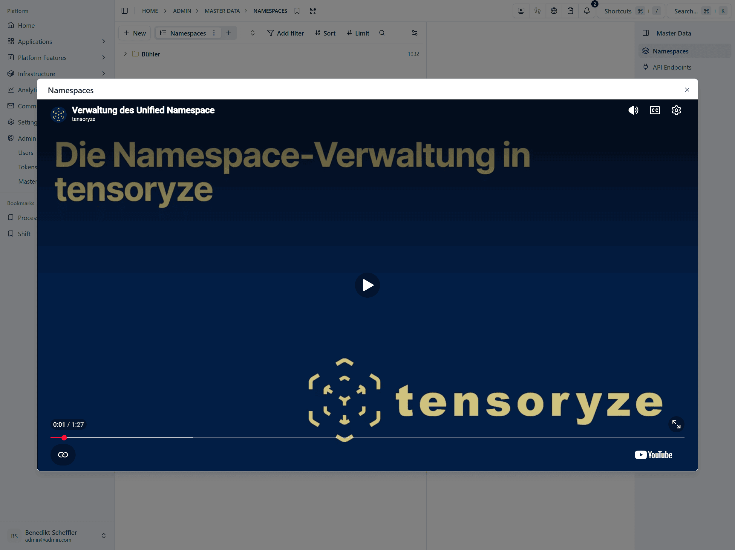Open the tensoryze channel avatar

[x=59, y=114]
